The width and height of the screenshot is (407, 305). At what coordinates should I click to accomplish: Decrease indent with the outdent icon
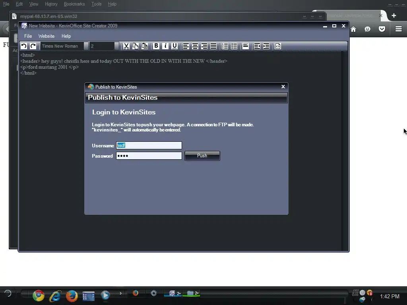(x=257, y=46)
